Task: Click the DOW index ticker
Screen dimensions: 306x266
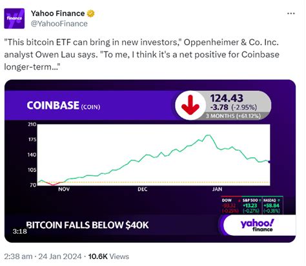Action: tap(230, 205)
